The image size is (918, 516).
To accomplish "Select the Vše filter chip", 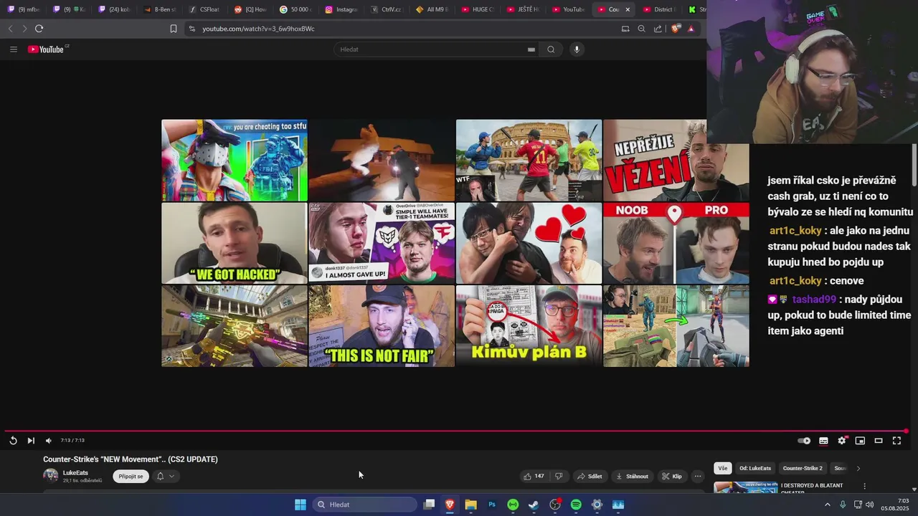I will click(x=723, y=468).
